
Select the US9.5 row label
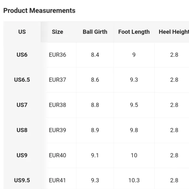pyautogui.click(x=22, y=181)
